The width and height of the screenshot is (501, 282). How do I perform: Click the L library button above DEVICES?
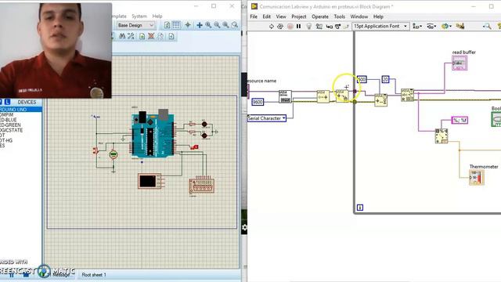point(7,102)
